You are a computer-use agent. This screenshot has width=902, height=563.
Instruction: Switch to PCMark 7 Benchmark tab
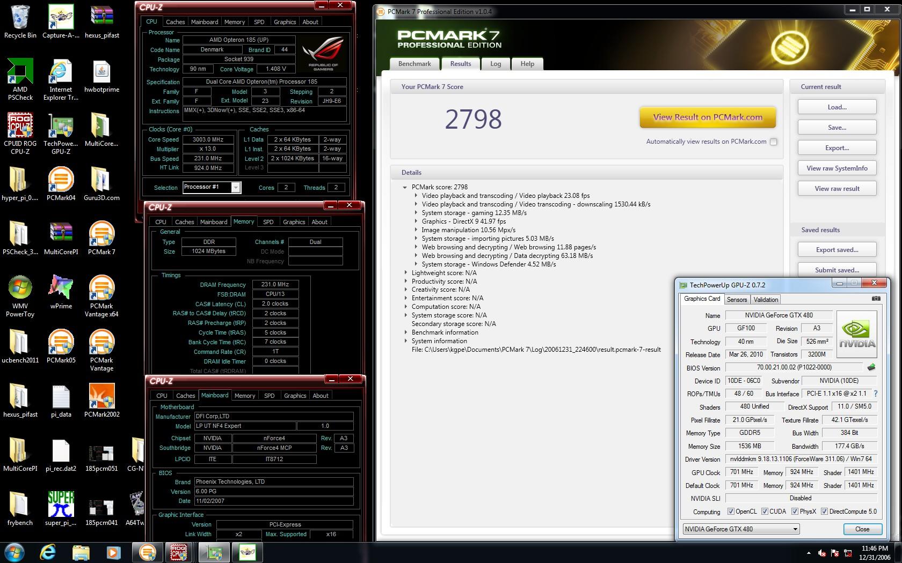414,64
